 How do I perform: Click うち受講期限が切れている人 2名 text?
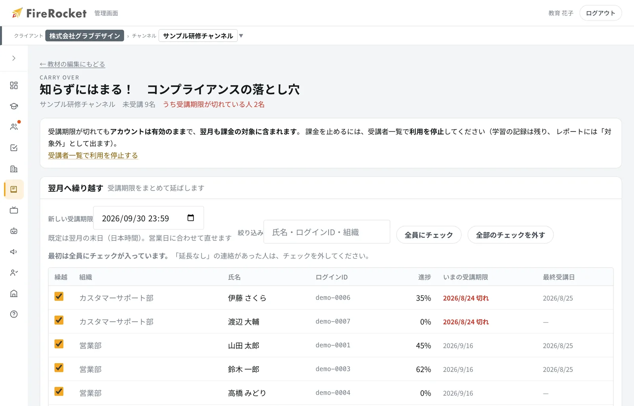(x=214, y=104)
